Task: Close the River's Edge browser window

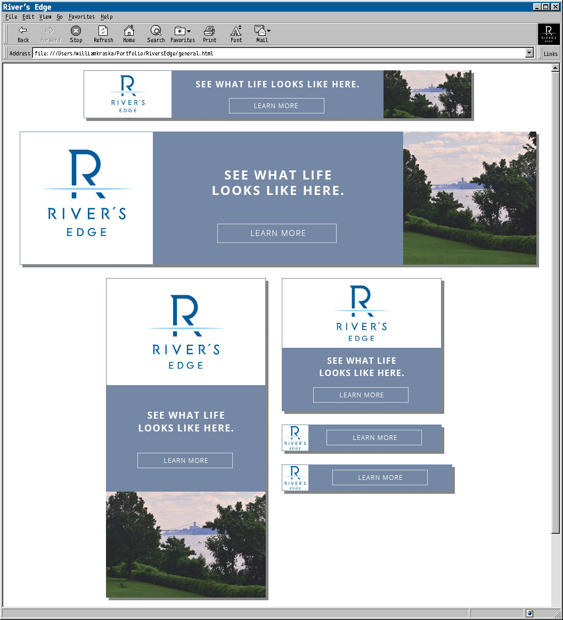Action: click(x=556, y=7)
